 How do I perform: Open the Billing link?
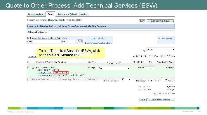[x=79, y=20]
